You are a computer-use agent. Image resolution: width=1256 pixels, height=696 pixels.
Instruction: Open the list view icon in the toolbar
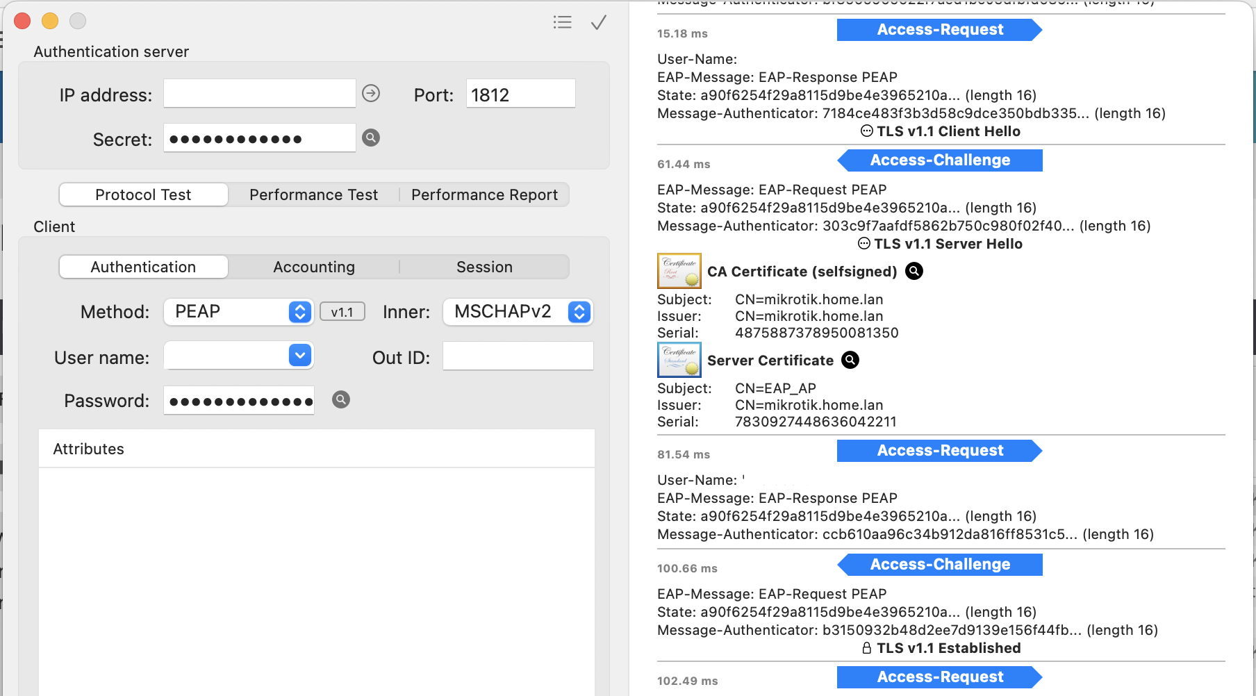coord(562,22)
